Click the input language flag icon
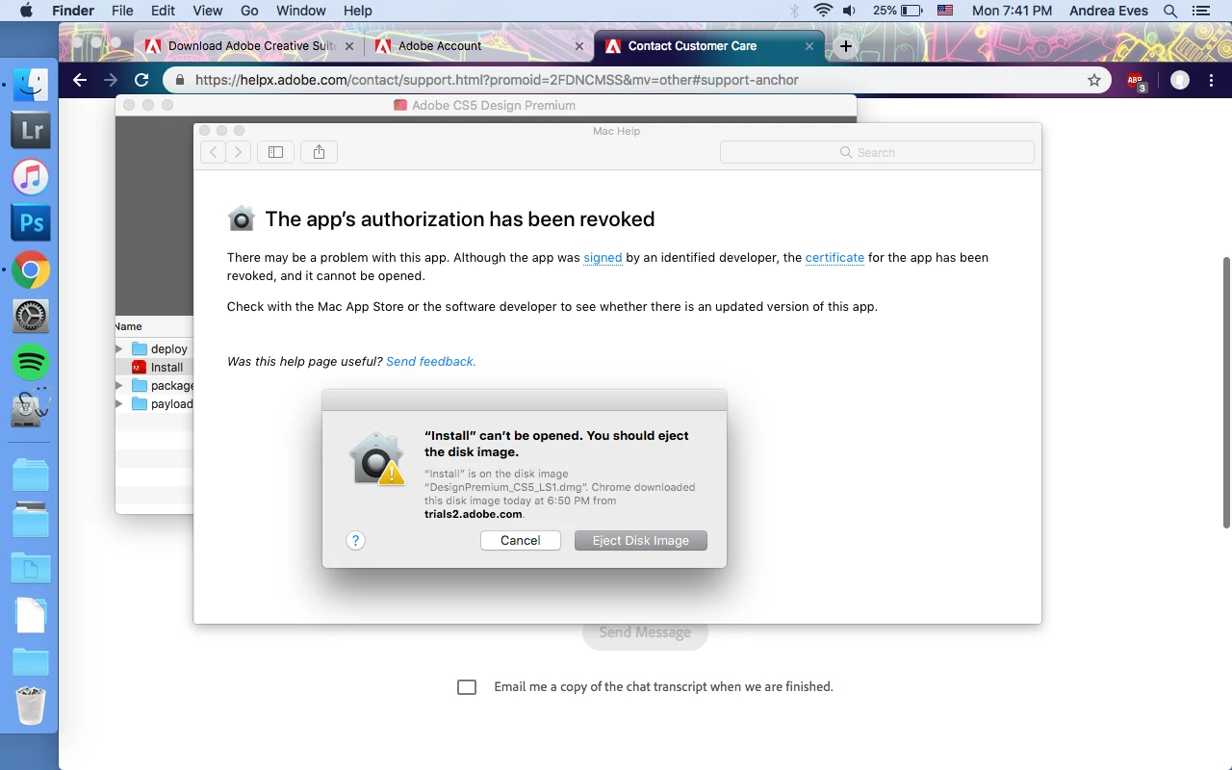 pyautogui.click(x=945, y=11)
